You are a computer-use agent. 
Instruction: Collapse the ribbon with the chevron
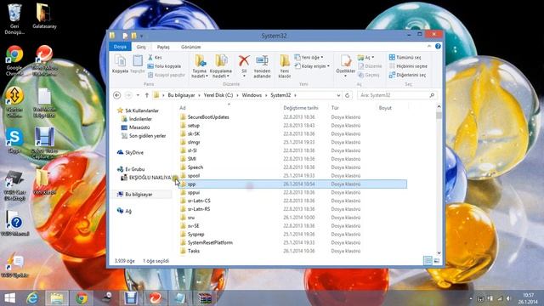pyautogui.click(x=429, y=46)
